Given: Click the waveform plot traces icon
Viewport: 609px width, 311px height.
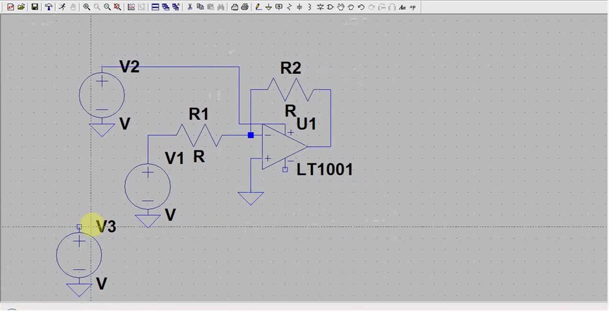Looking at the screenshot, I should [x=132, y=7].
